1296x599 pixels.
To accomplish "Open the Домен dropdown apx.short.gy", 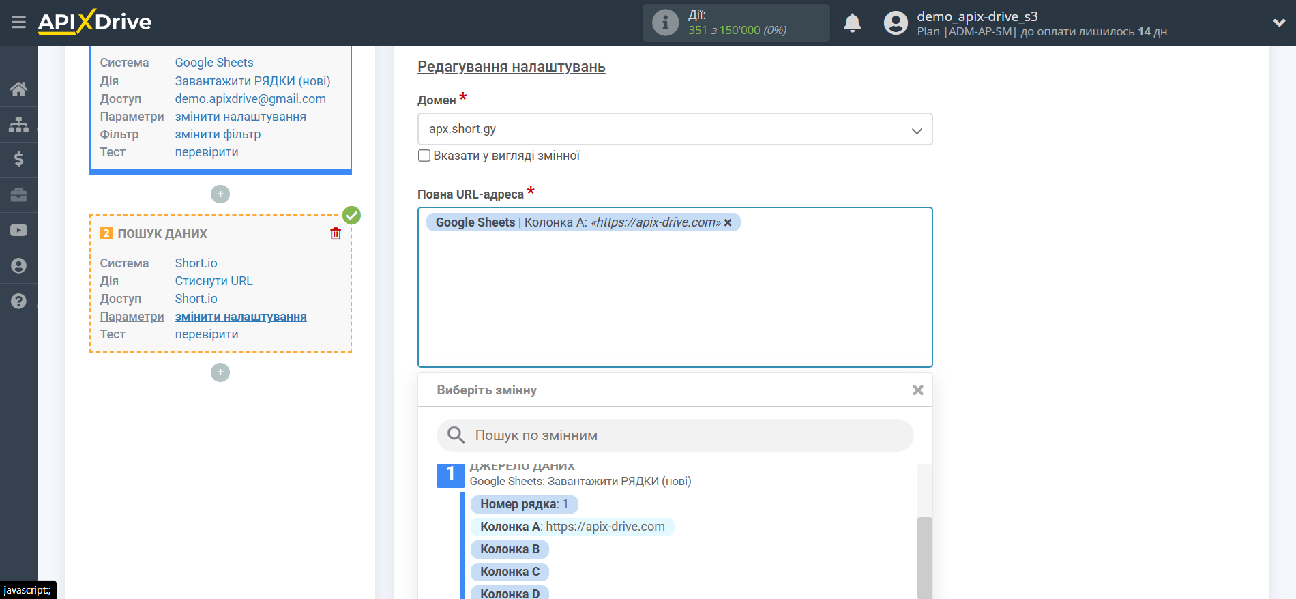I will coord(675,129).
